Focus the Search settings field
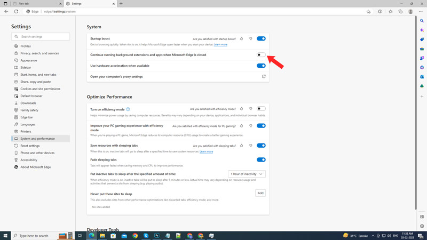The height and width of the screenshot is (240, 427). [x=41, y=36]
